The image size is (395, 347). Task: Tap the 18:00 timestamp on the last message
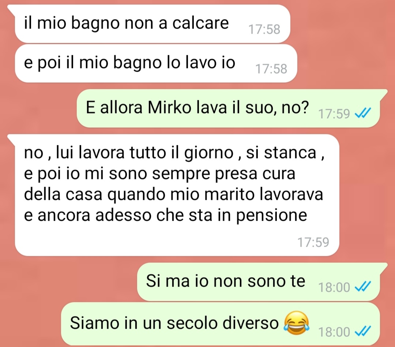click(334, 332)
